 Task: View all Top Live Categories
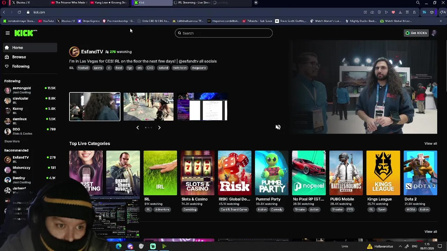pos(431,144)
